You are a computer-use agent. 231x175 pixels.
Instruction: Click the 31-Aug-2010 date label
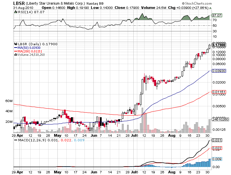(23, 8)
